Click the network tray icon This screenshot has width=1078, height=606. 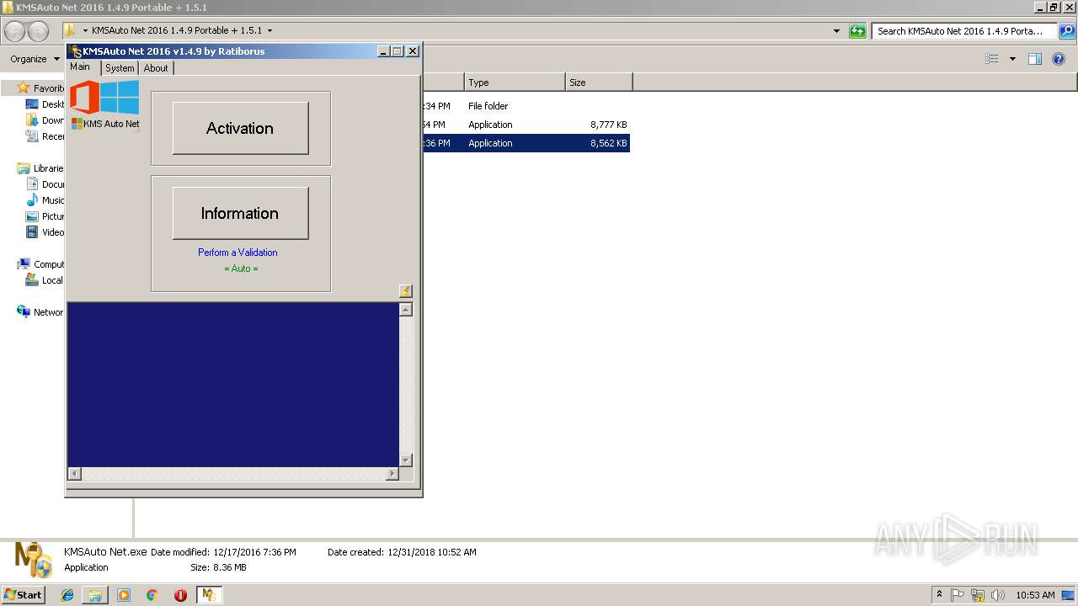978,595
